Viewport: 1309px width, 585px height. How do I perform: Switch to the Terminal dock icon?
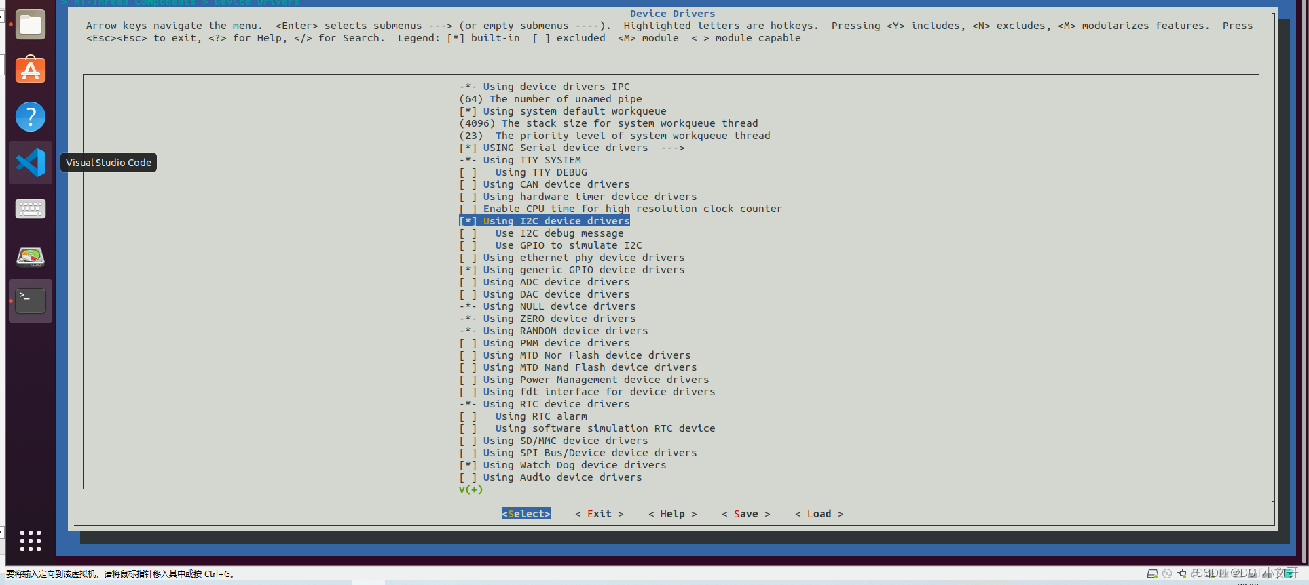[x=31, y=301]
